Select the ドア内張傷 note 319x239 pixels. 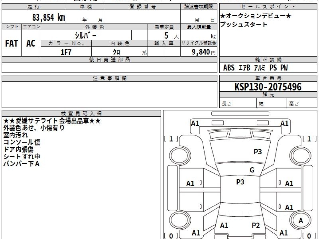18,150
